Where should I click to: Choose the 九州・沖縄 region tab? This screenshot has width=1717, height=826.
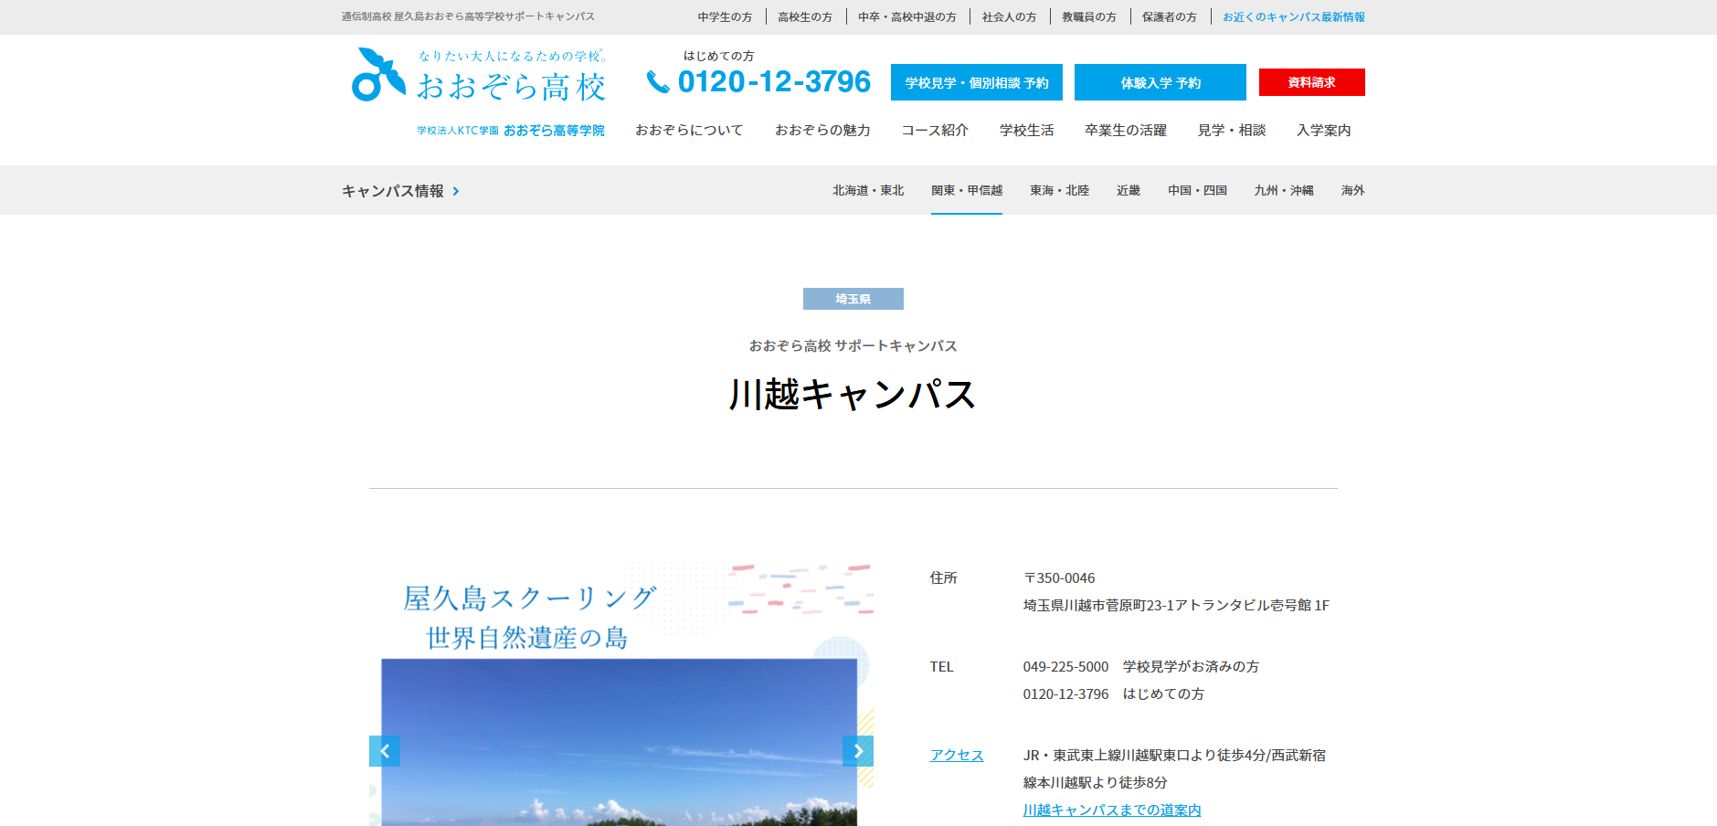pyautogui.click(x=1283, y=190)
